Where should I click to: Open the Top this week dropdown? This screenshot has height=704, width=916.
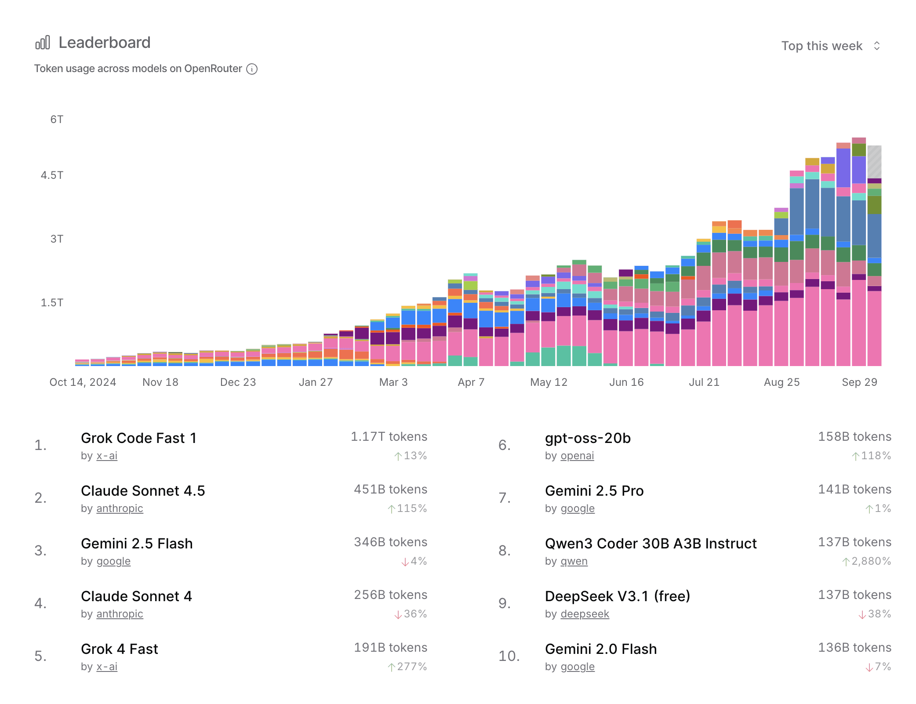821,46
